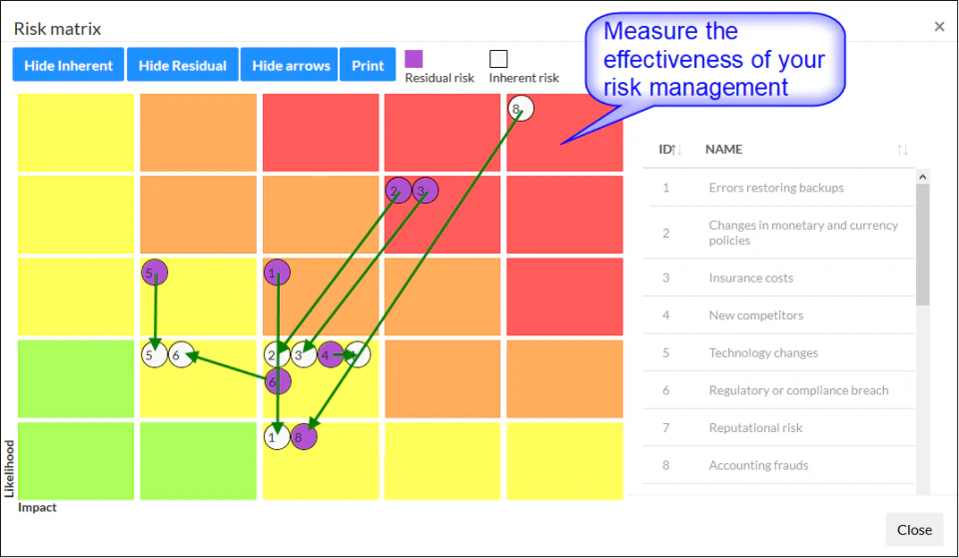Click the white inherent risk 8 marker
This screenshot has width=959, height=558.
click(519, 108)
